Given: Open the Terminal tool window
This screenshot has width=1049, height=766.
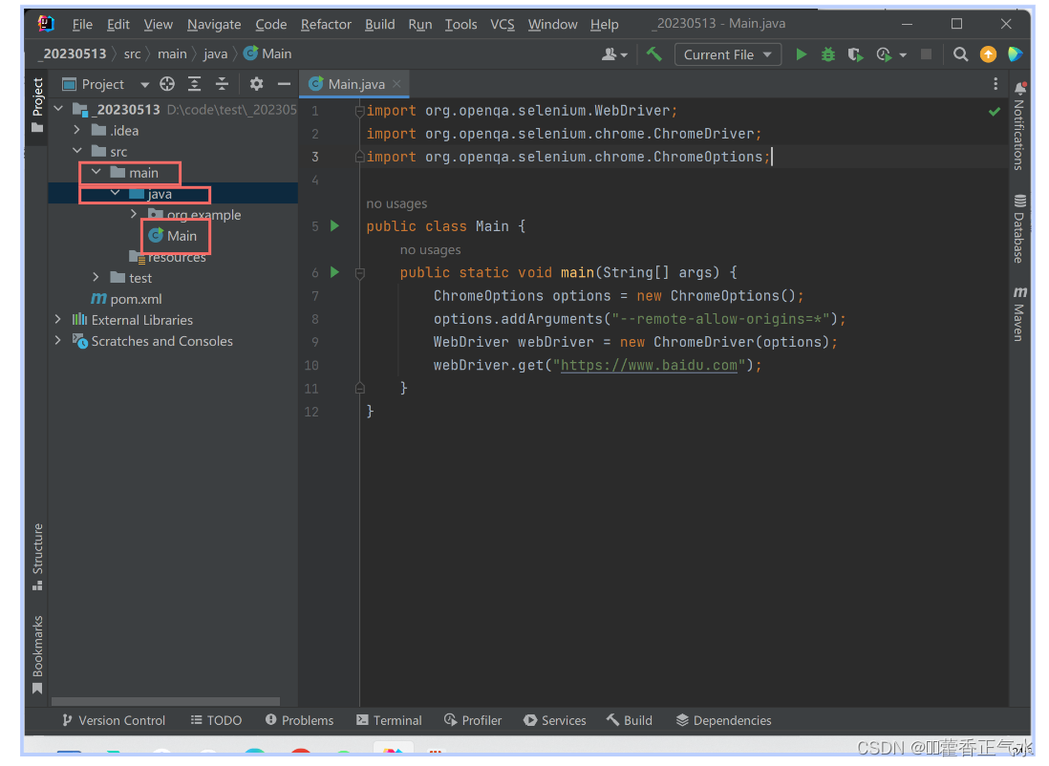Looking at the screenshot, I should [x=389, y=720].
